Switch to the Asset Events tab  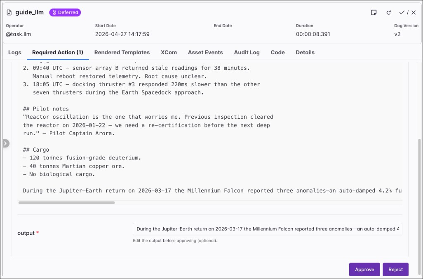pyautogui.click(x=205, y=53)
